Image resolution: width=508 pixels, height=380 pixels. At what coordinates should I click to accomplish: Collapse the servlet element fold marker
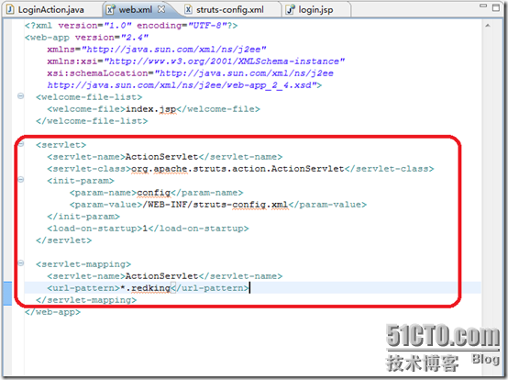tap(20, 143)
